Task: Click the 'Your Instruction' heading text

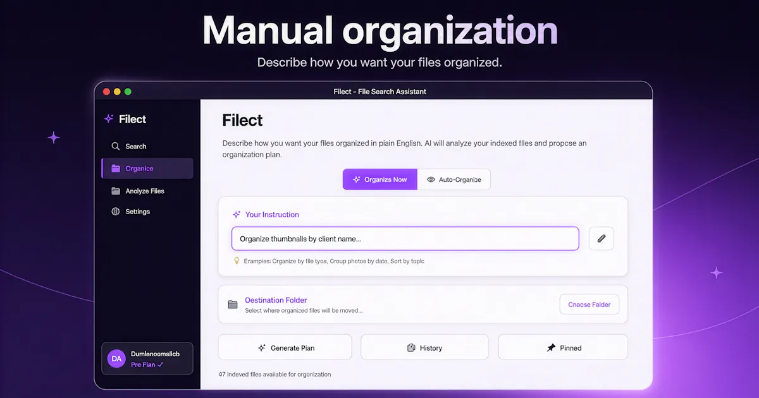Action: (x=272, y=215)
